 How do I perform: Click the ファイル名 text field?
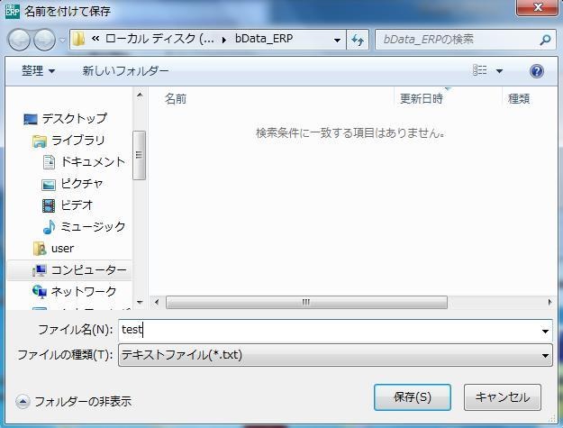click(x=329, y=331)
